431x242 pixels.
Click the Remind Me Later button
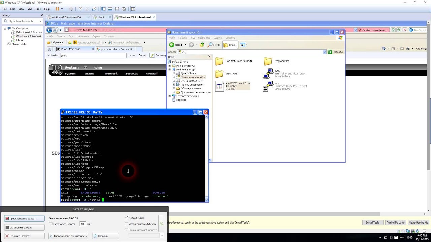coord(395,223)
